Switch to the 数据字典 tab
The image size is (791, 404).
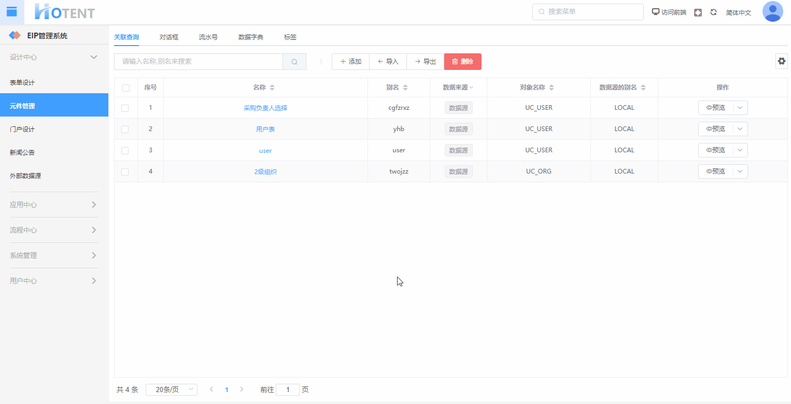(x=251, y=37)
